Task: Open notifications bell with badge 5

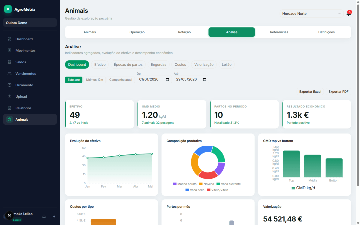Action: click(348, 13)
